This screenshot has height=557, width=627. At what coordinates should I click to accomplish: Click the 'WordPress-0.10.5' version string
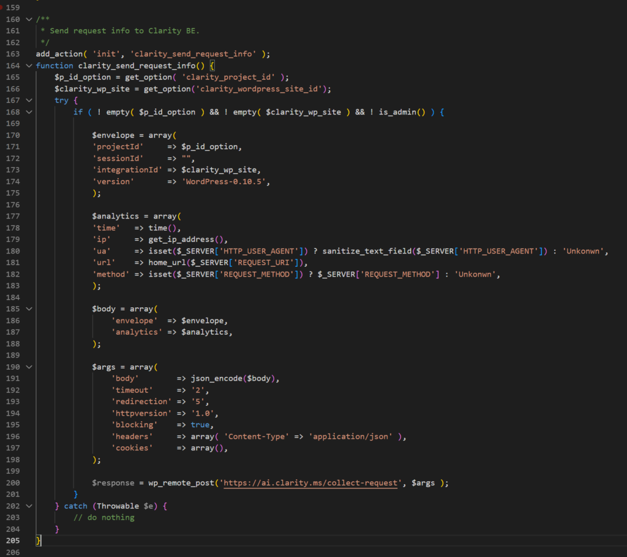click(x=225, y=182)
